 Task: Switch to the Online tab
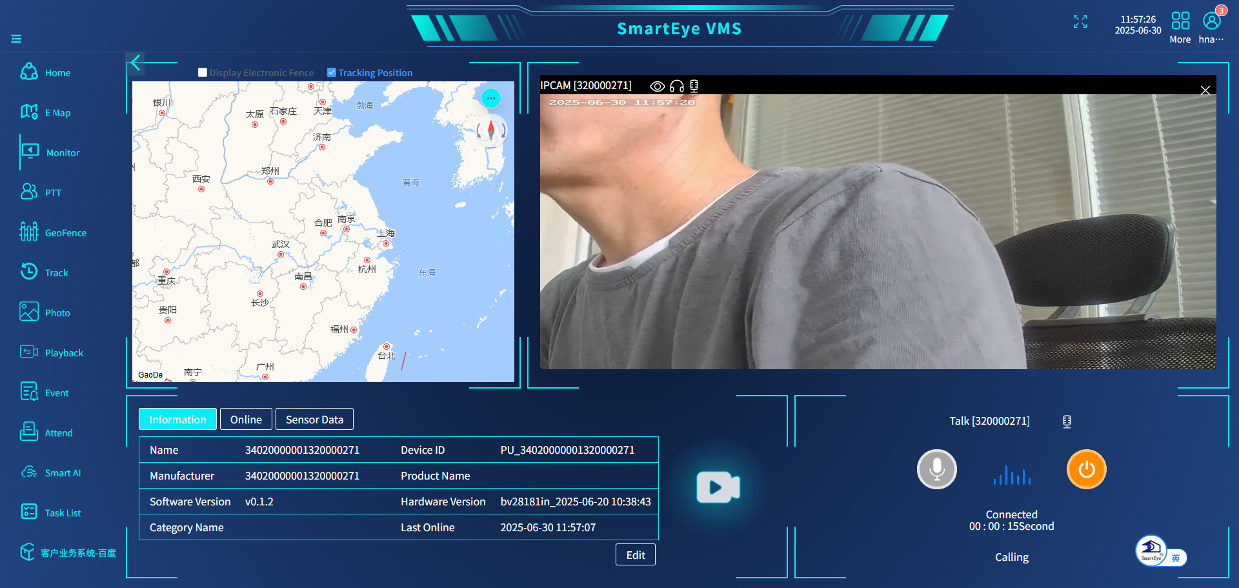click(x=246, y=420)
